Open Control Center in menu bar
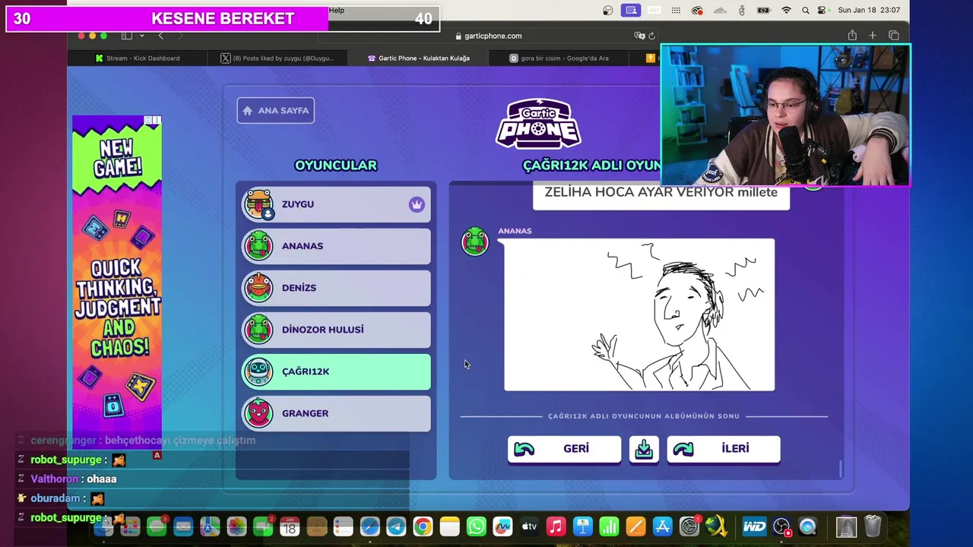The width and height of the screenshot is (973, 547). [x=822, y=11]
